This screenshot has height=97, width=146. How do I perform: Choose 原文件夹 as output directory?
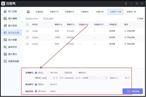click(x=36, y=91)
